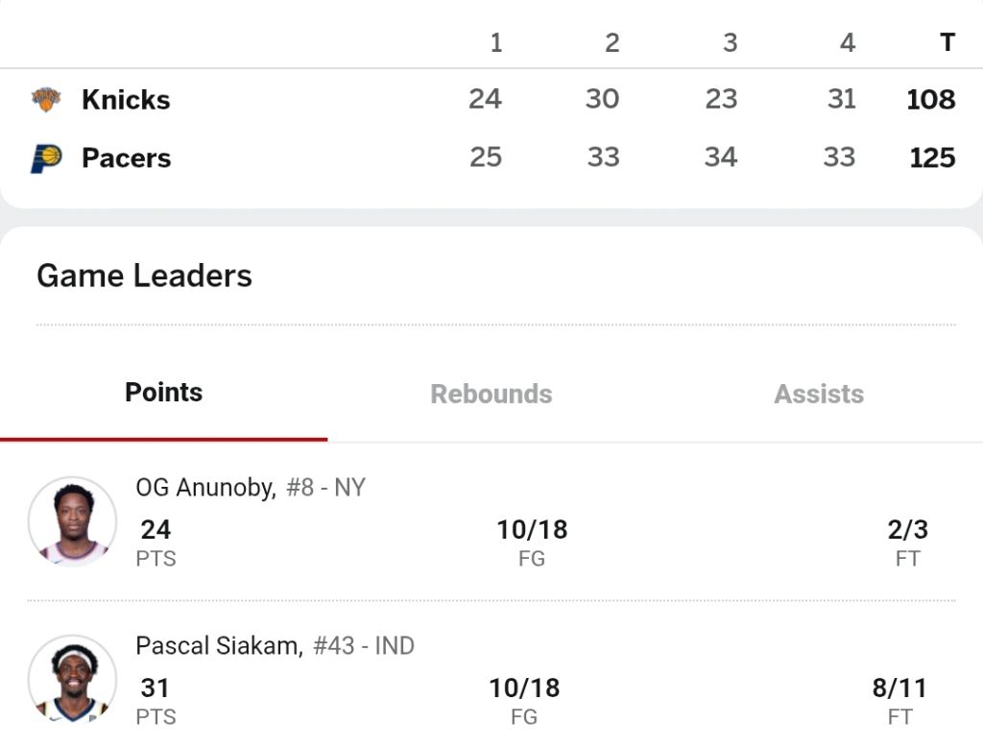This screenshot has height=748, width=983.
Task: Open Pascal Siakam's player name link
Action: click(219, 646)
